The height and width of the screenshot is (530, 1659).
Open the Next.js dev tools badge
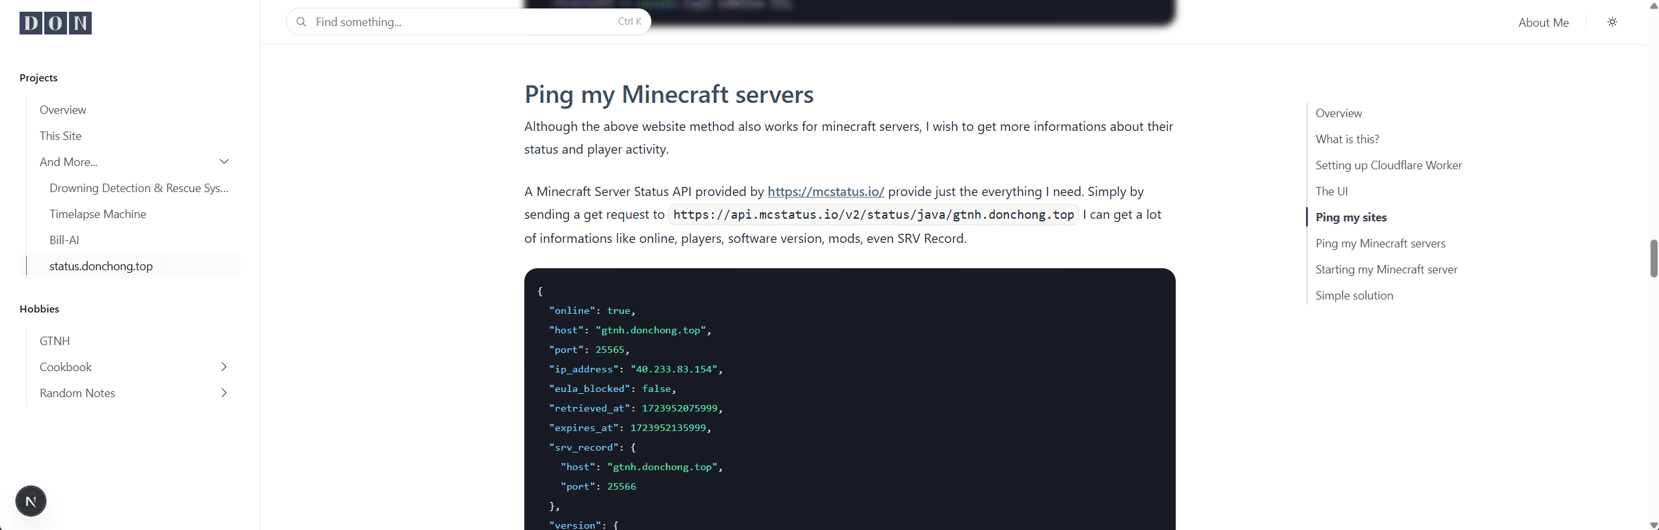click(31, 501)
